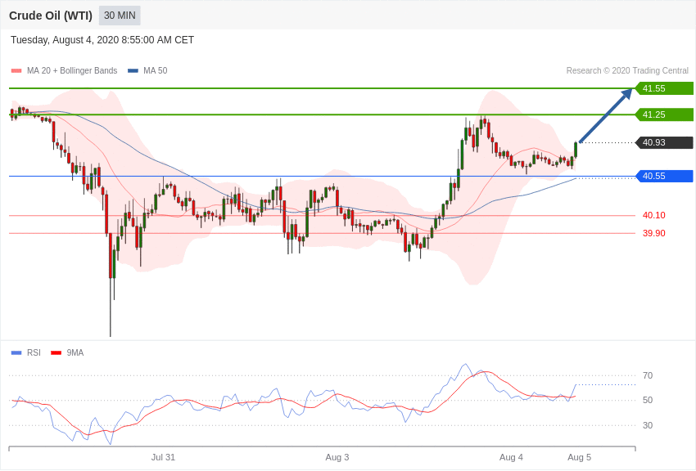696x471 pixels.
Task: Click the blue upward forecast arrow
Action: coord(605,116)
